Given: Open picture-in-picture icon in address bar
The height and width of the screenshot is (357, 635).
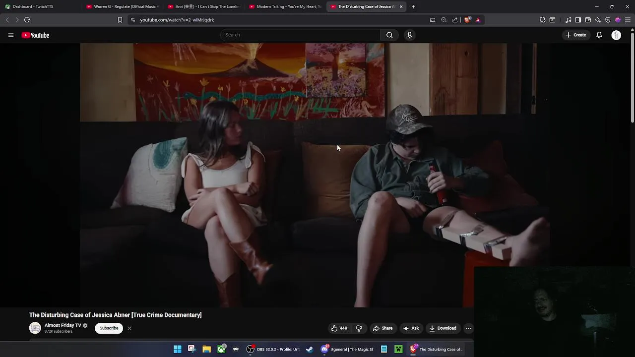Looking at the screenshot, I should point(433,20).
